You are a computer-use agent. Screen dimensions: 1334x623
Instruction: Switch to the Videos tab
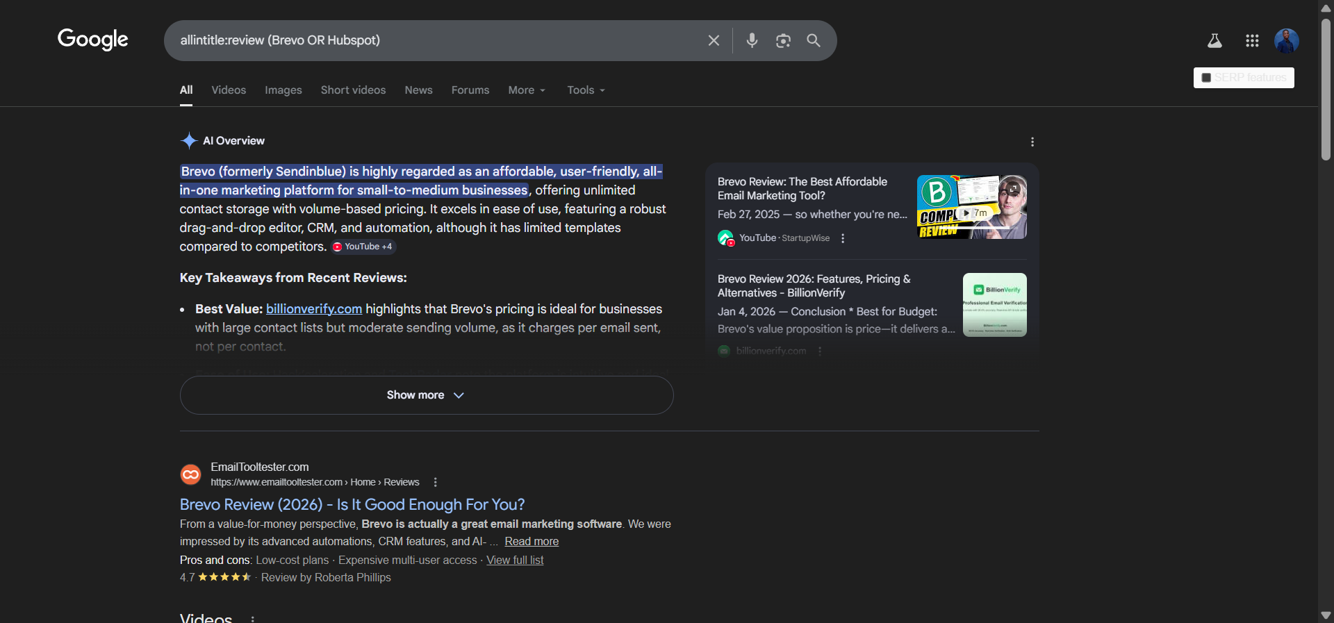(x=229, y=90)
